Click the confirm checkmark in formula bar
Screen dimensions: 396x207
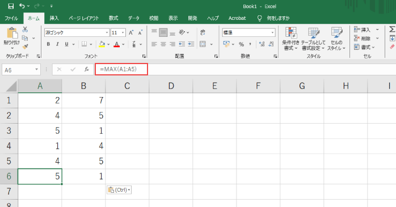[x=73, y=69]
